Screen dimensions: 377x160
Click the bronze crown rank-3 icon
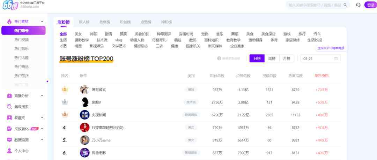pos(65,115)
